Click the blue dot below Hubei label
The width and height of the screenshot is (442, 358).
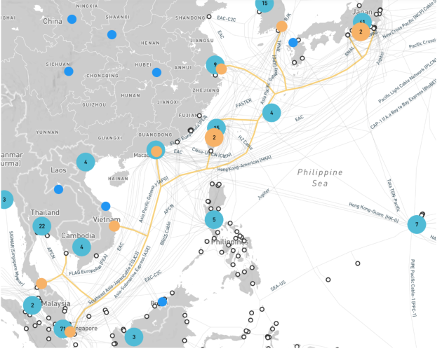click(156, 72)
